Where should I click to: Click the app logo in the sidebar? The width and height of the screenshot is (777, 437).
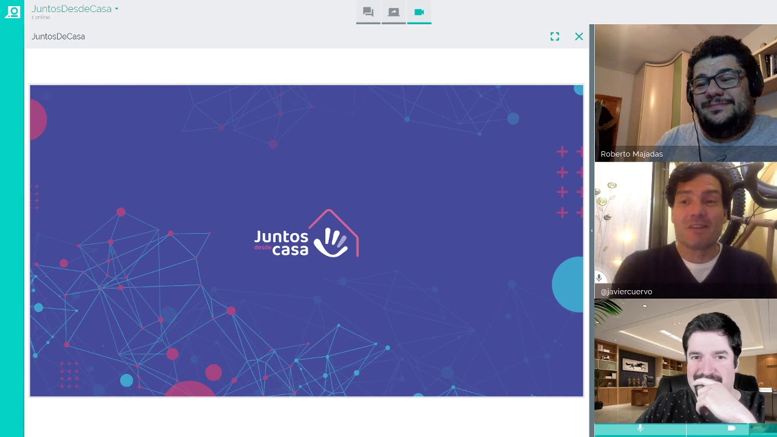[x=12, y=12]
